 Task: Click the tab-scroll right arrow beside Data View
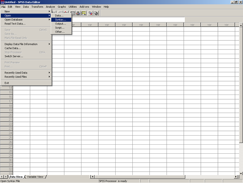[6, 177]
